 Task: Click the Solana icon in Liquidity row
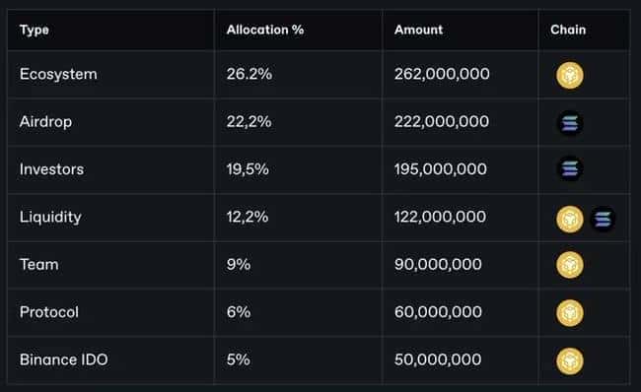(x=603, y=220)
